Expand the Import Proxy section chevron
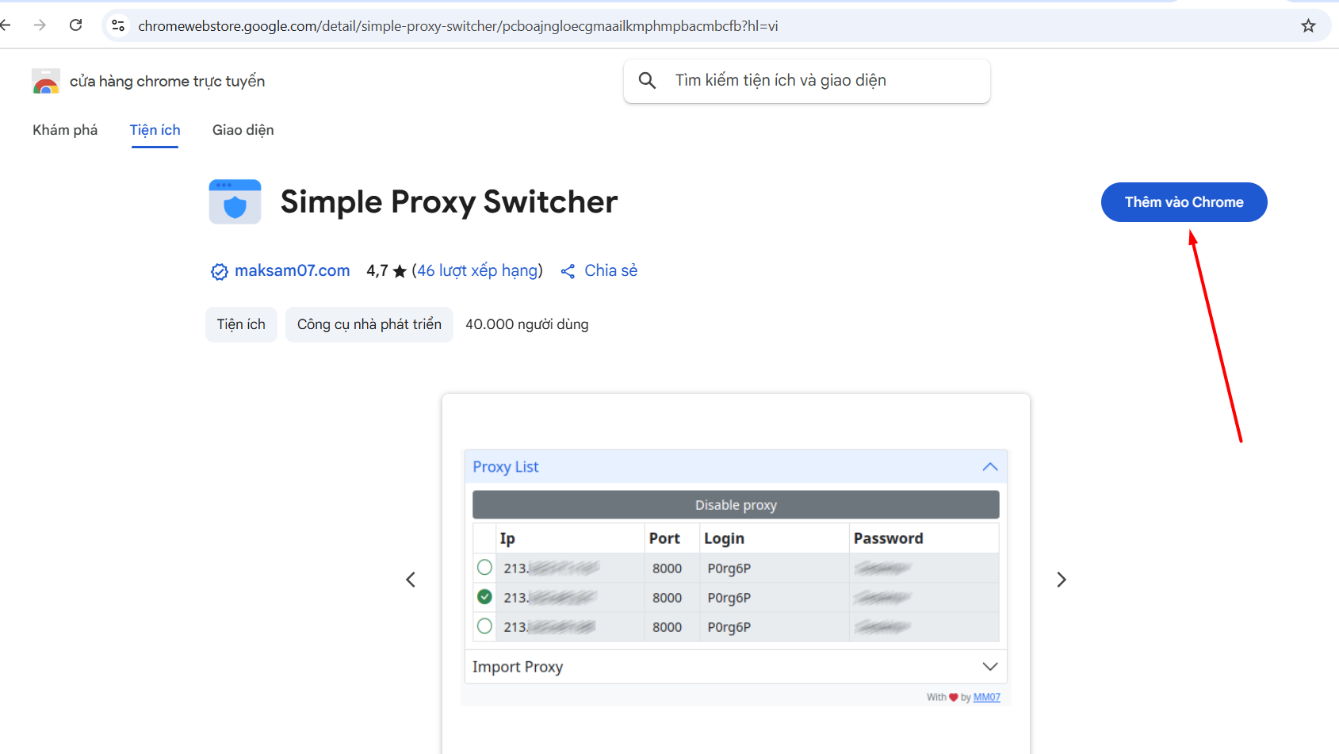The height and width of the screenshot is (754, 1339). click(x=989, y=667)
